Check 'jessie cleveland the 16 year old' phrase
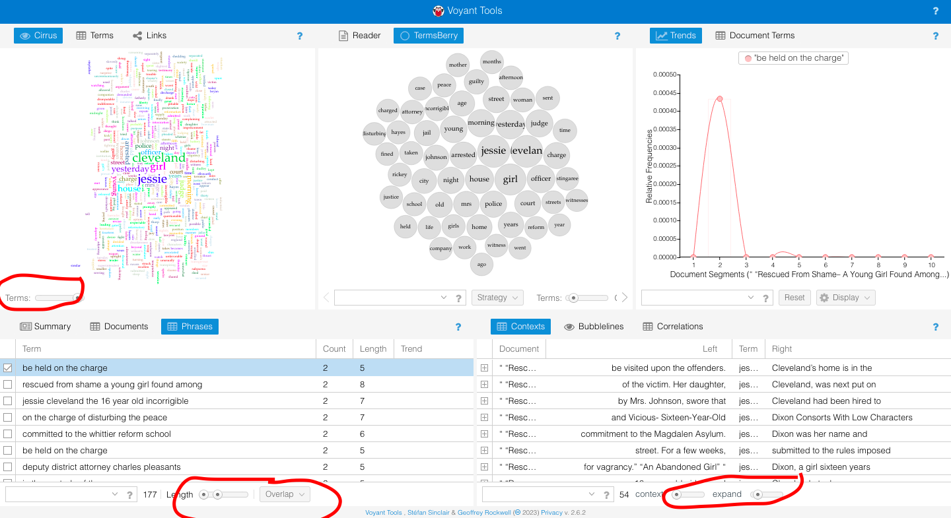Viewport: 951px width, 518px height. click(8, 401)
